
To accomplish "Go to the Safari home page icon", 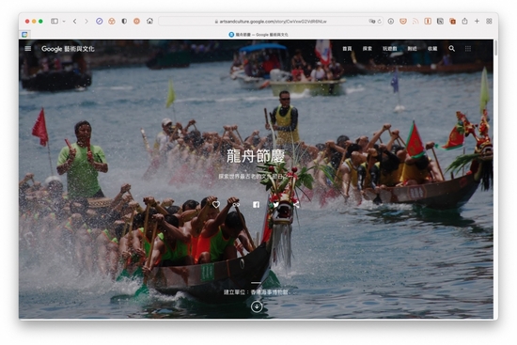I will [149, 21].
